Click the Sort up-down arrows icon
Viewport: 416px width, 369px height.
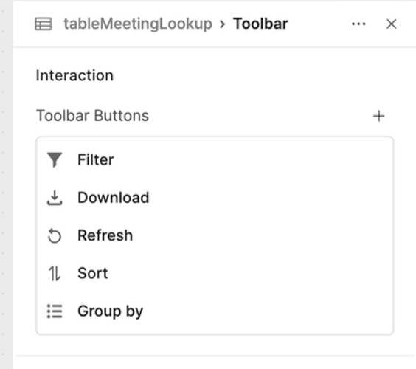point(55,274)
